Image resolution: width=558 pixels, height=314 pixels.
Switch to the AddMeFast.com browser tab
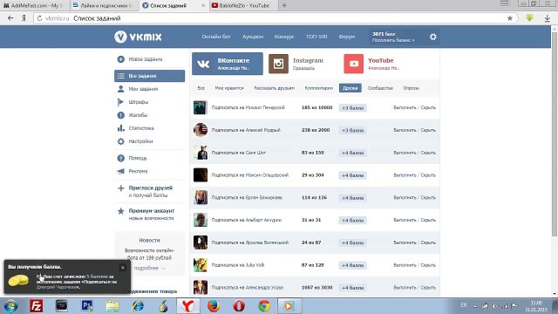(35, 5)
